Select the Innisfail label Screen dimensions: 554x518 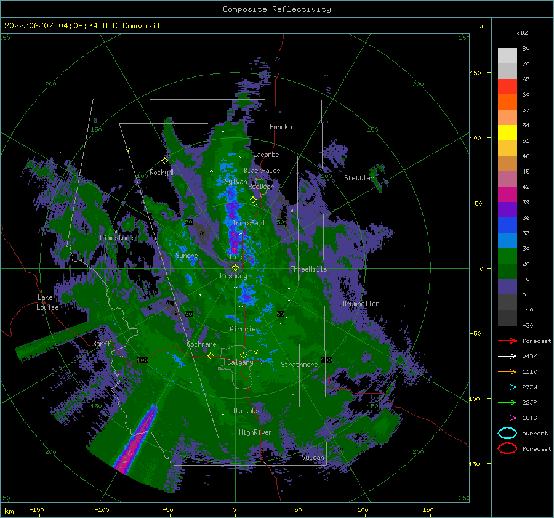point(249,223)
